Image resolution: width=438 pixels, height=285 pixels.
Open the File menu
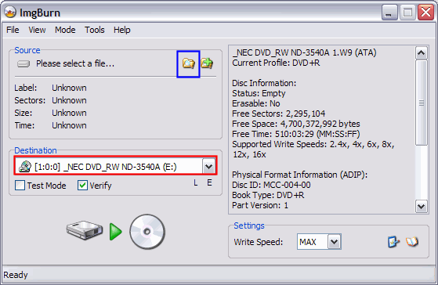[x=13, y=30]
